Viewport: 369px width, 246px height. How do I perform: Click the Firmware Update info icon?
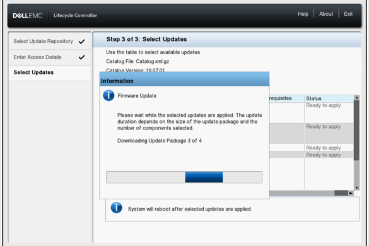108,96
